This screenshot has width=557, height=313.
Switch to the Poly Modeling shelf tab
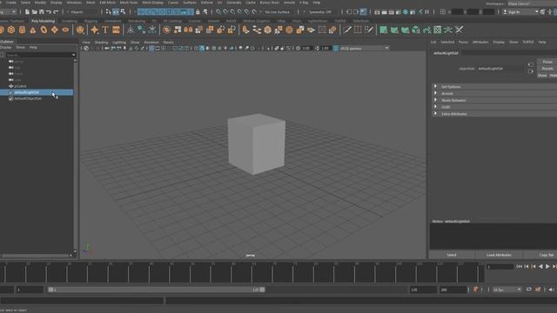43,21
